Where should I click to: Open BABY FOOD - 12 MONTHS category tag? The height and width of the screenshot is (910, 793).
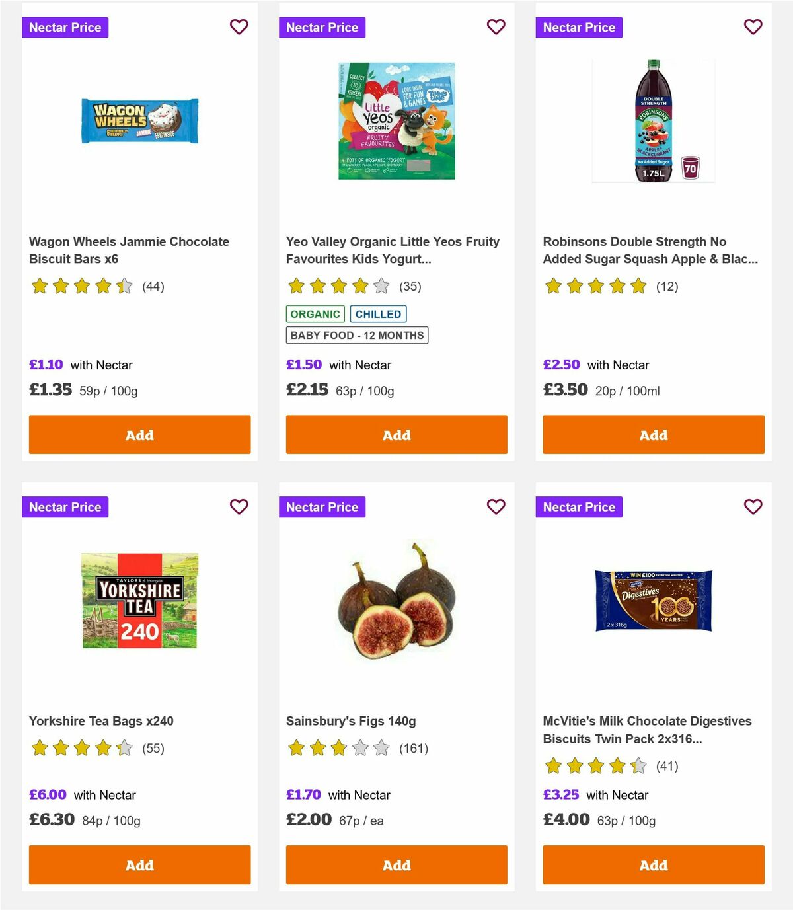click(356, 335)
